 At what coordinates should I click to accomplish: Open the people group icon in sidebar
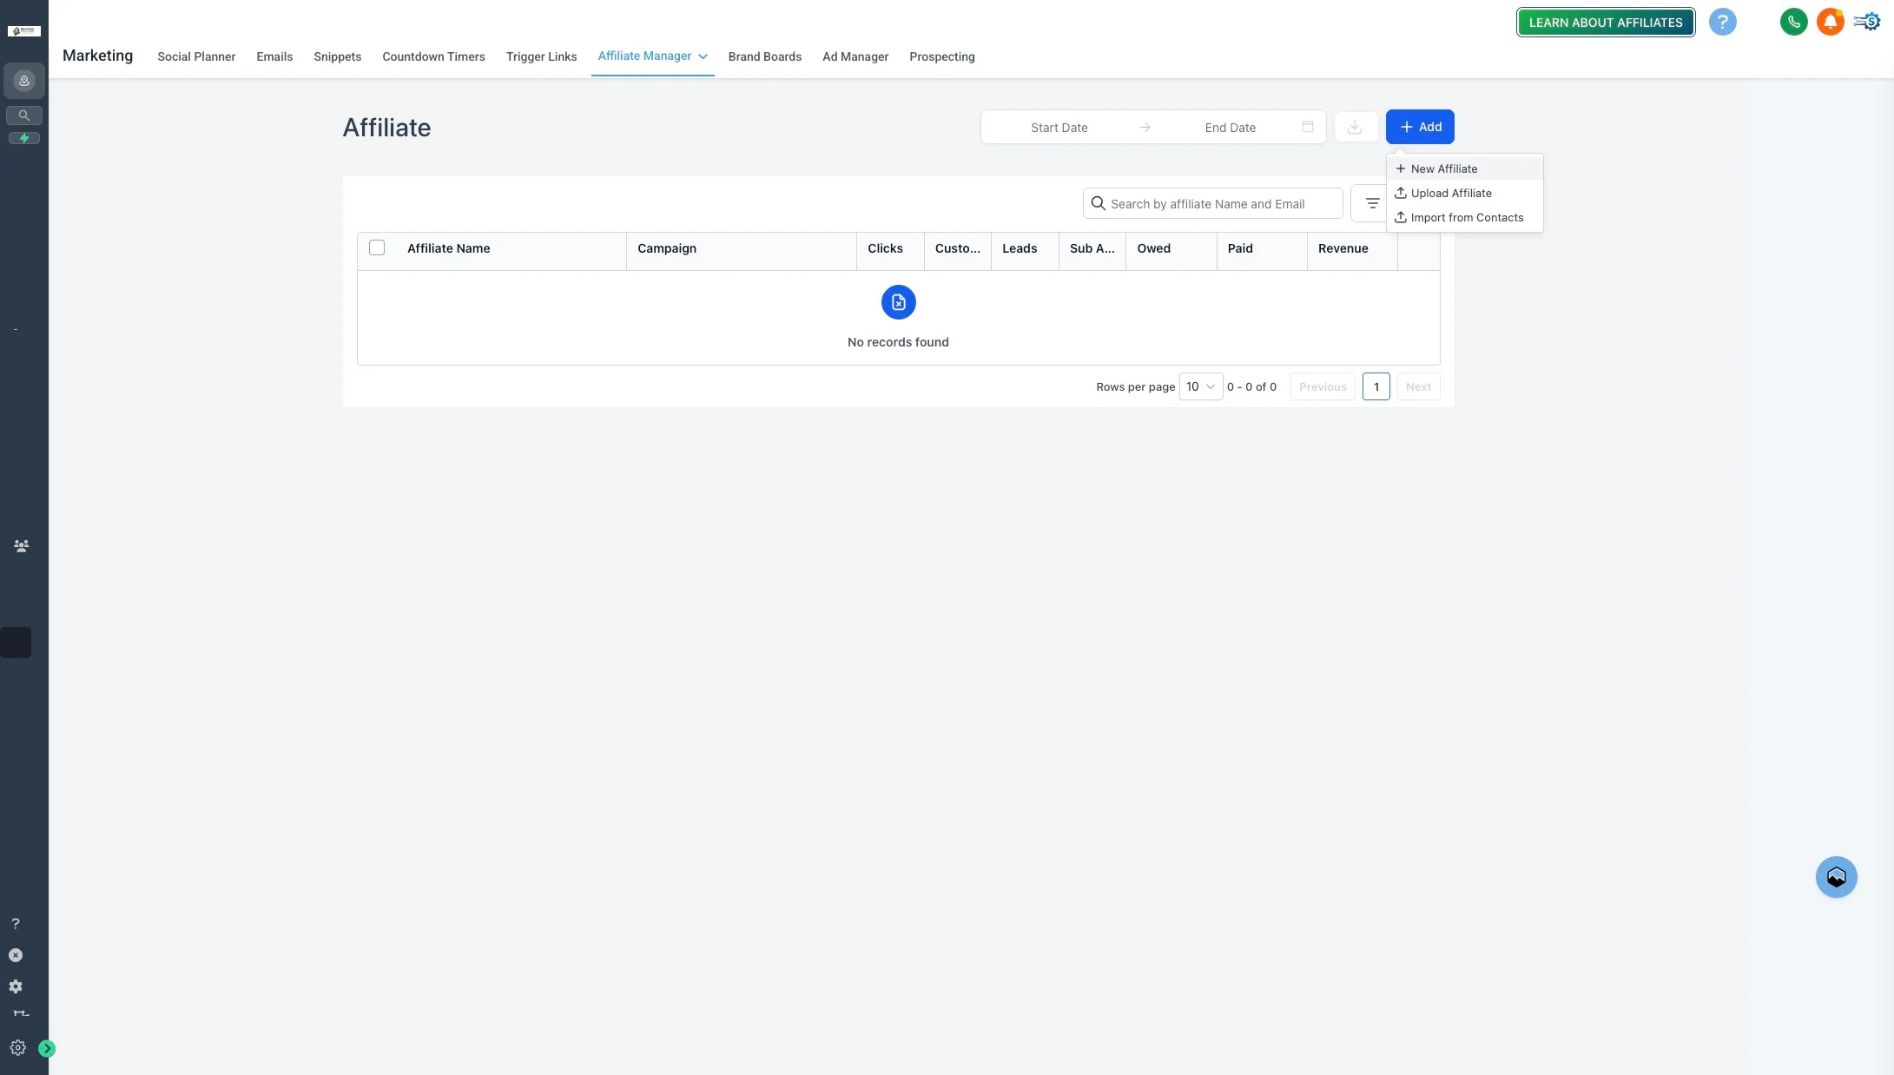[22, 546]
